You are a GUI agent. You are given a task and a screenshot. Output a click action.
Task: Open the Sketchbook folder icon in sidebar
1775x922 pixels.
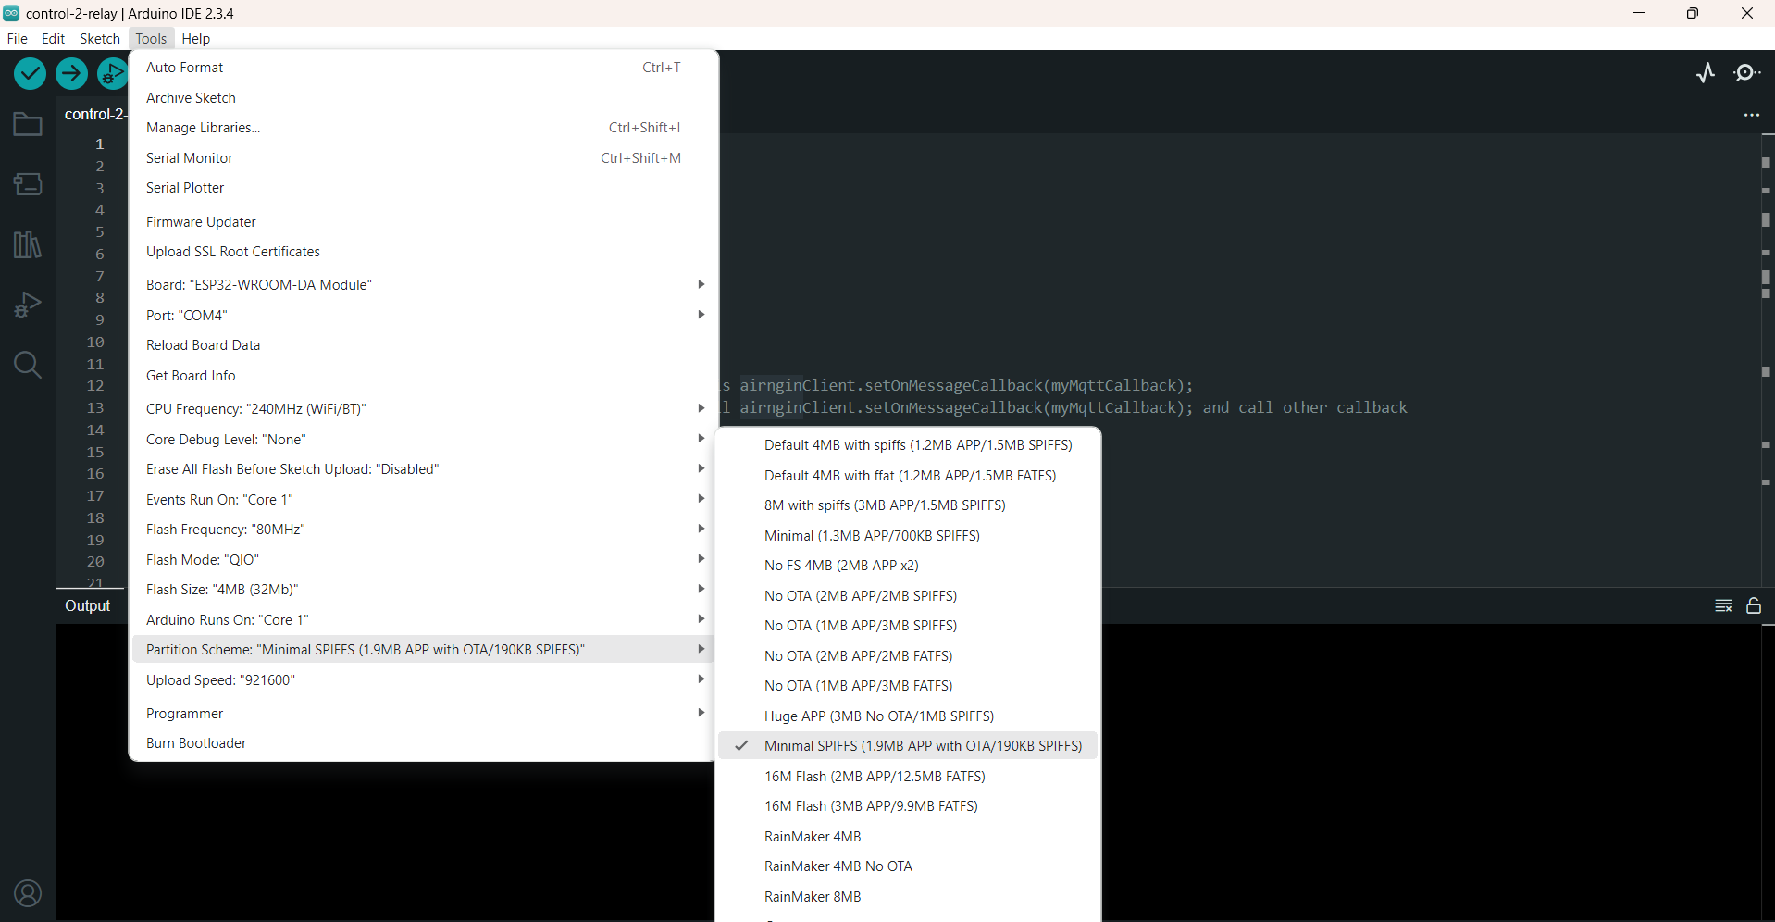pyautogui.click(x=28, y=124)
